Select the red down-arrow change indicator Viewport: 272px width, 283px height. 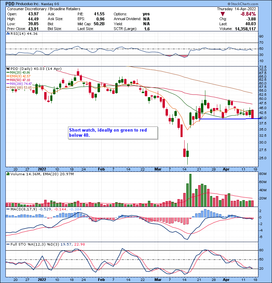click(223, 14)
